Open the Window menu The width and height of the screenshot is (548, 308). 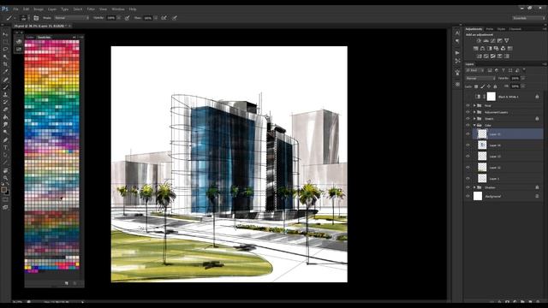coord(118,9)
